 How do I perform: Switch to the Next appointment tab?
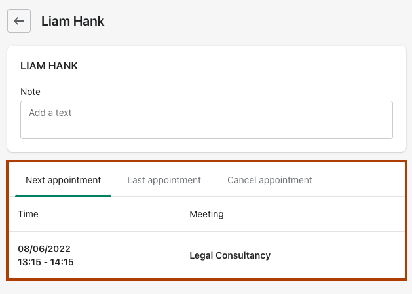point(63,180)
